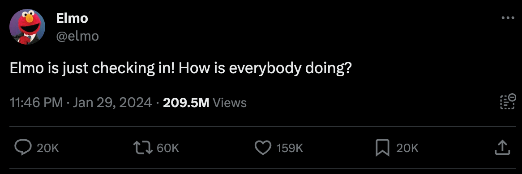Click the Elmo display name
522x174 pixels.
[x=72, y=18]
